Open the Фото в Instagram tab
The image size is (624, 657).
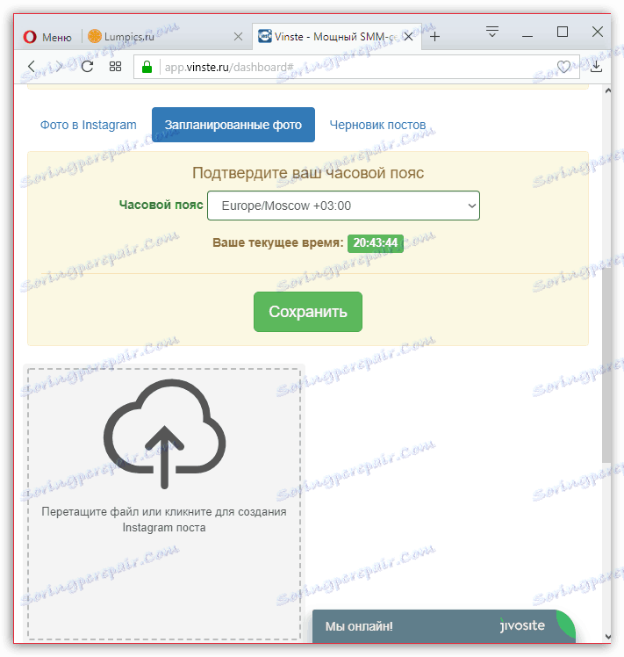click(89, 125)
